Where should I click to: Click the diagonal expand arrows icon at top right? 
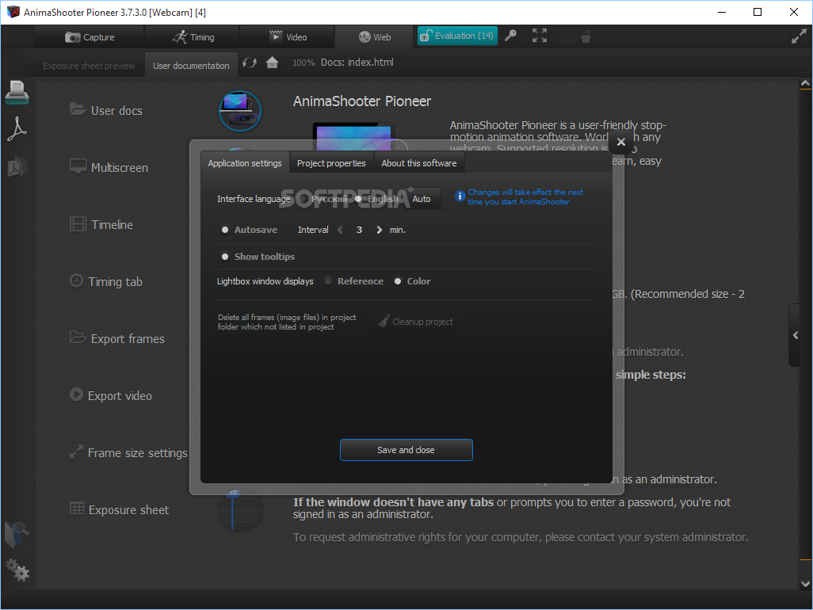pos(799,36)
